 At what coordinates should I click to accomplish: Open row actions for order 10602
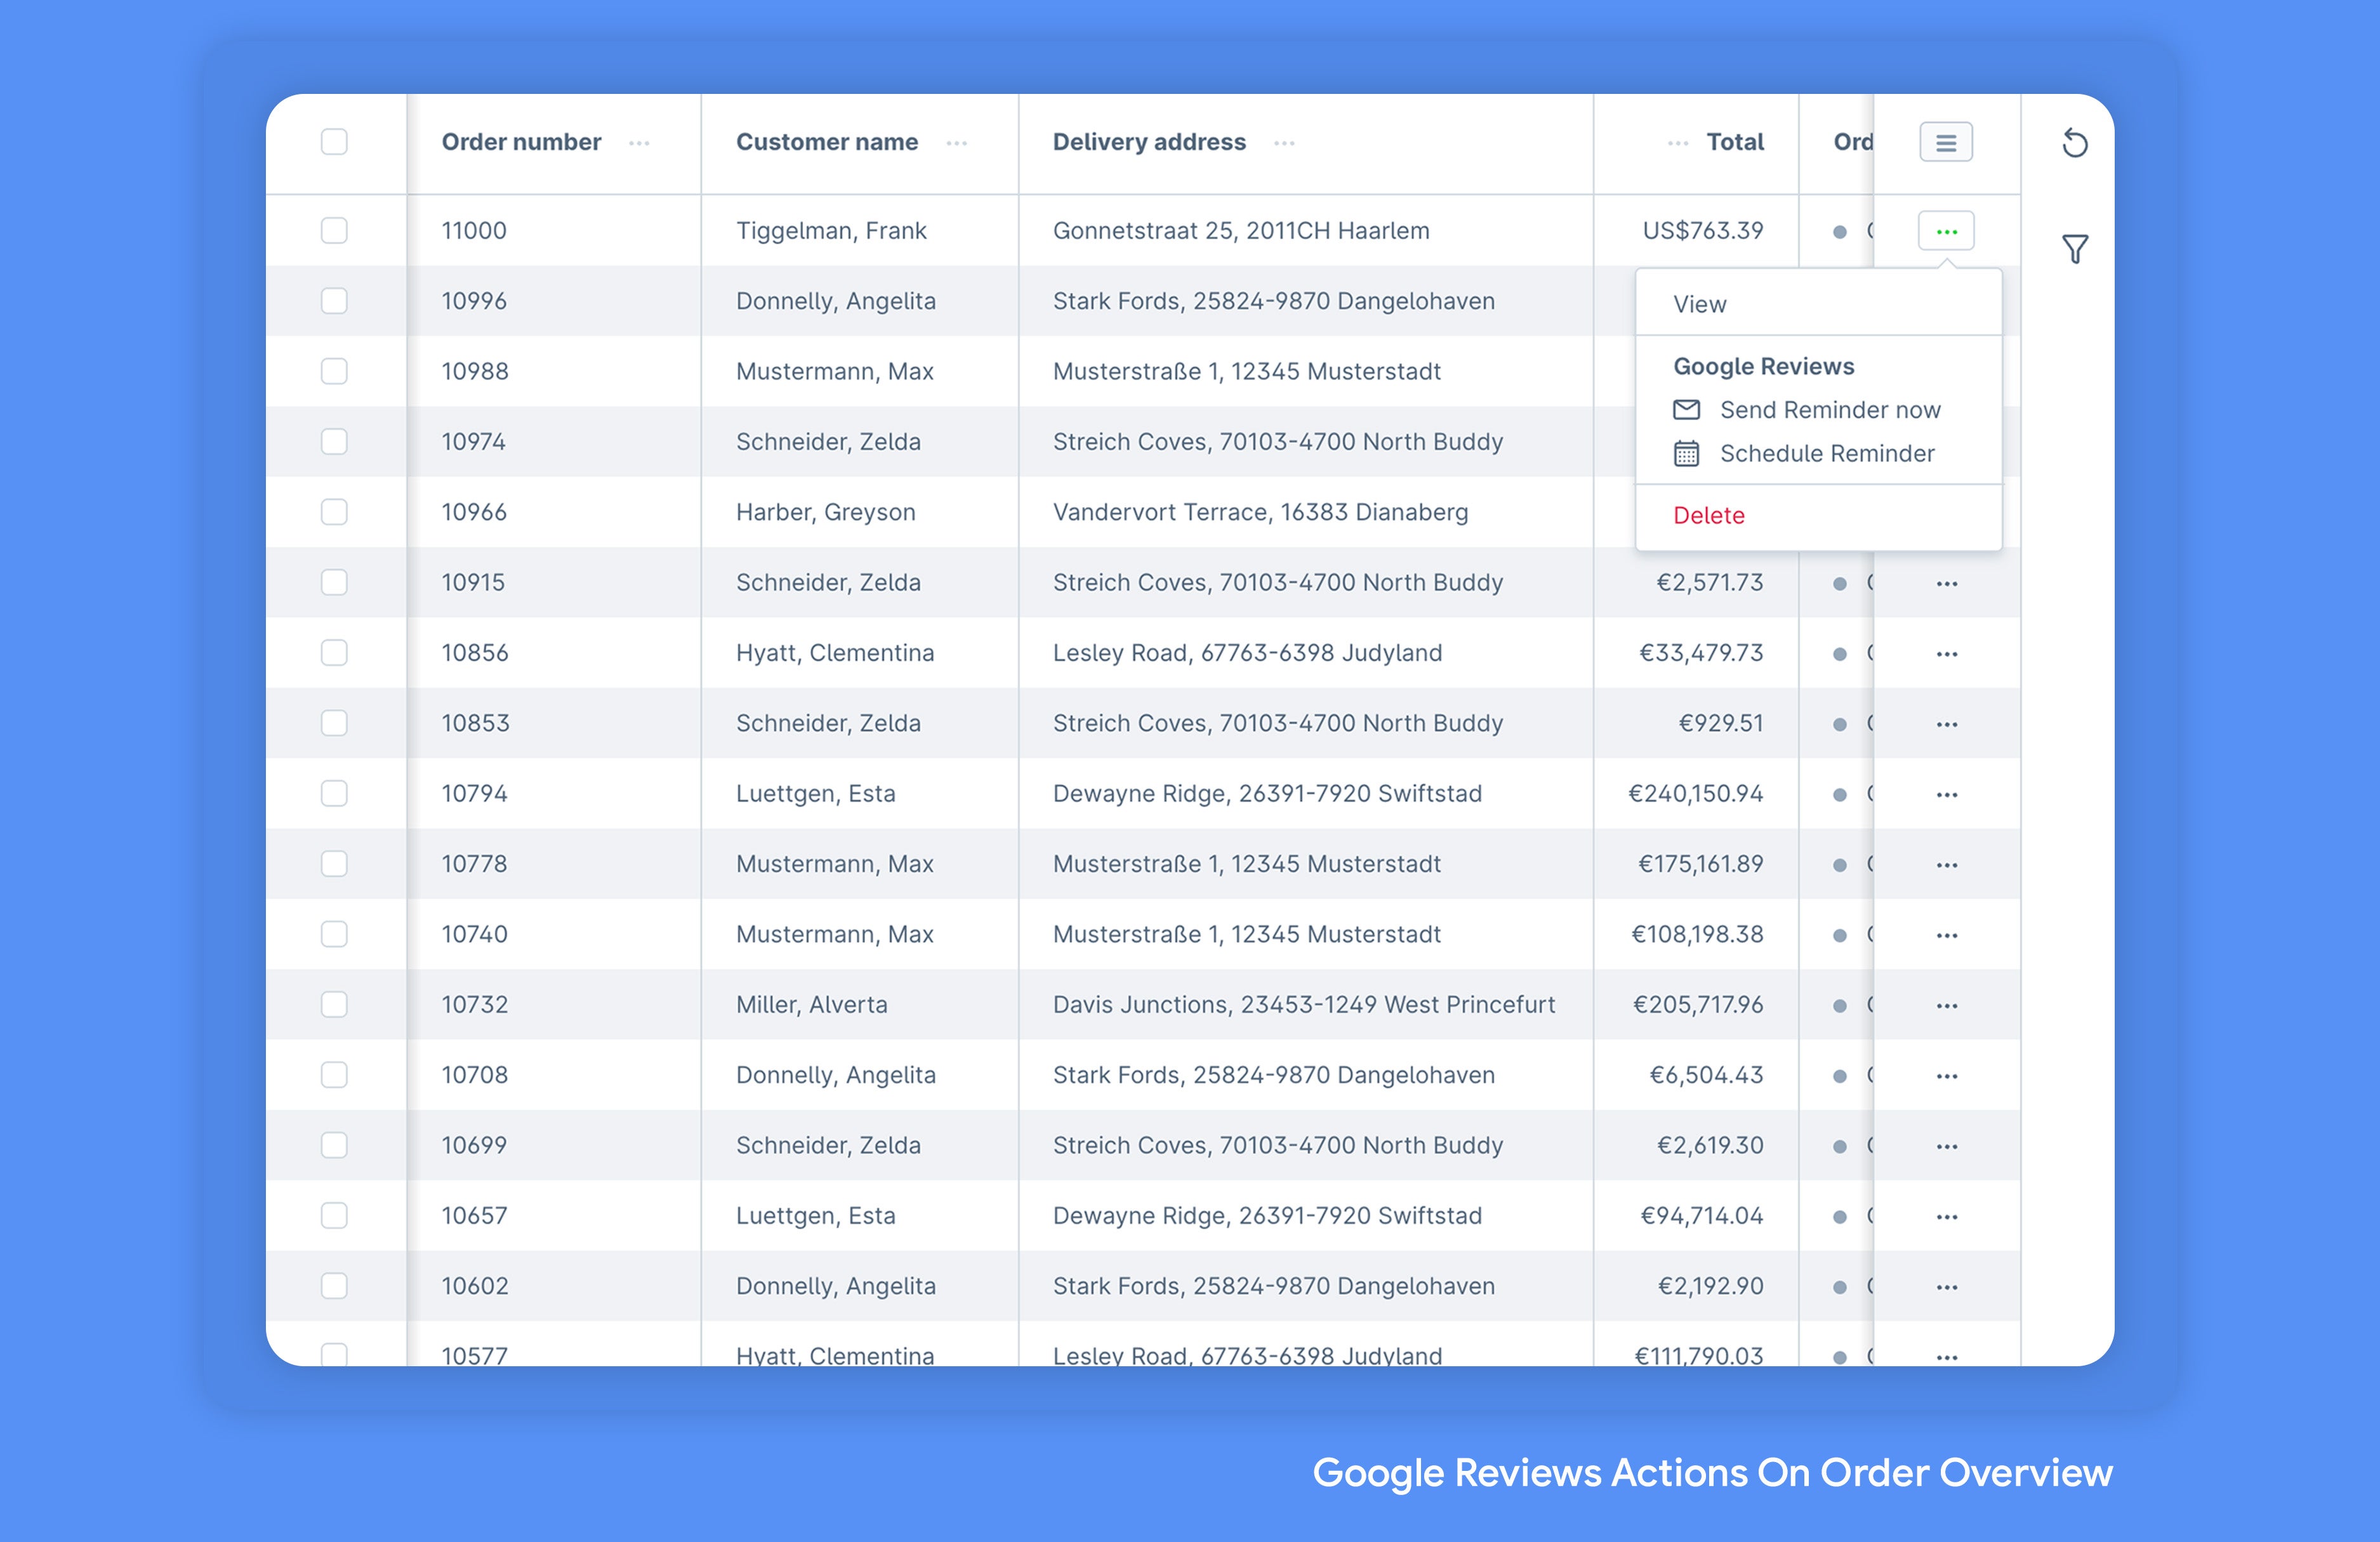(1946, 1287)
